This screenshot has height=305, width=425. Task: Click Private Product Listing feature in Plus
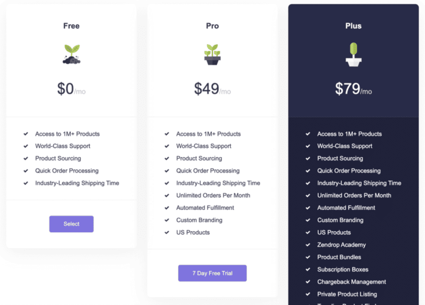[x=347, y=294]
